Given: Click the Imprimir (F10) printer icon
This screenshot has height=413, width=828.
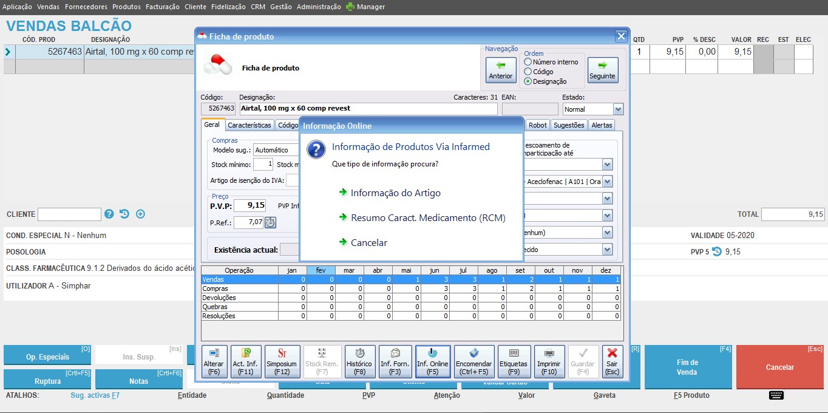Looking at the screenshot, I should tap(549, 361).
